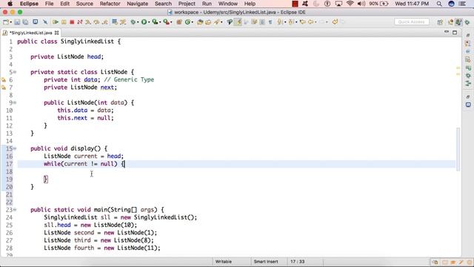The width and height of the screenshot is (474, 267).
Task: Select the SinglyLinkedList.java editor tab
Action: pyautogui.click(x=30, y=33)
